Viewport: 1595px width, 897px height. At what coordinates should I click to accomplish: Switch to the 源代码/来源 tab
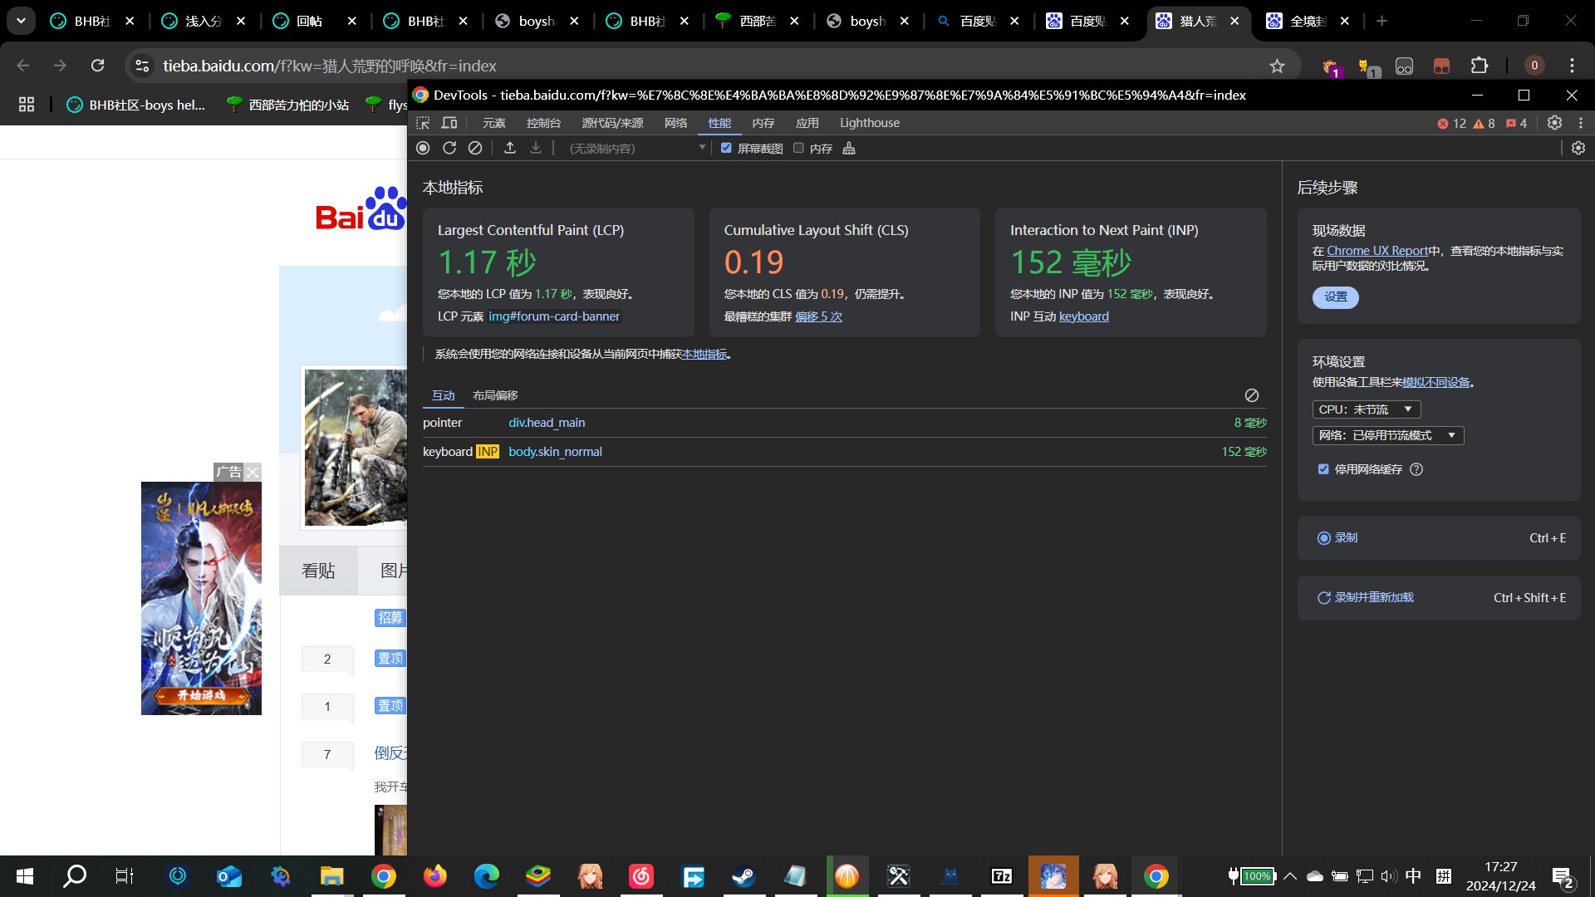coord(612,123)
